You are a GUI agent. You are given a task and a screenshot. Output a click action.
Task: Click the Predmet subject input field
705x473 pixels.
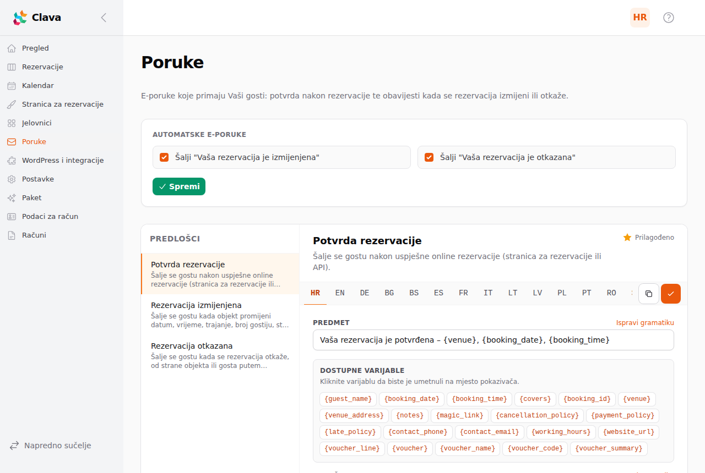click(493, 340)
